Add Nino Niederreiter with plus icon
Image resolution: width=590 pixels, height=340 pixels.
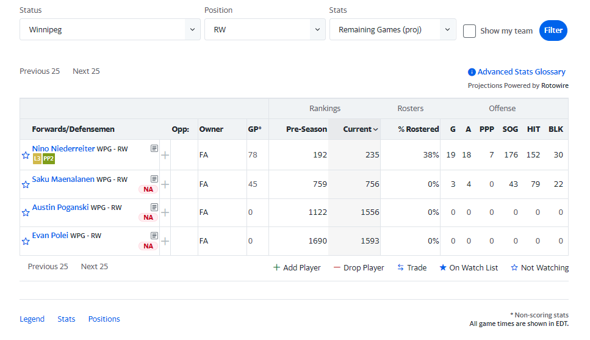click(165, 155)
